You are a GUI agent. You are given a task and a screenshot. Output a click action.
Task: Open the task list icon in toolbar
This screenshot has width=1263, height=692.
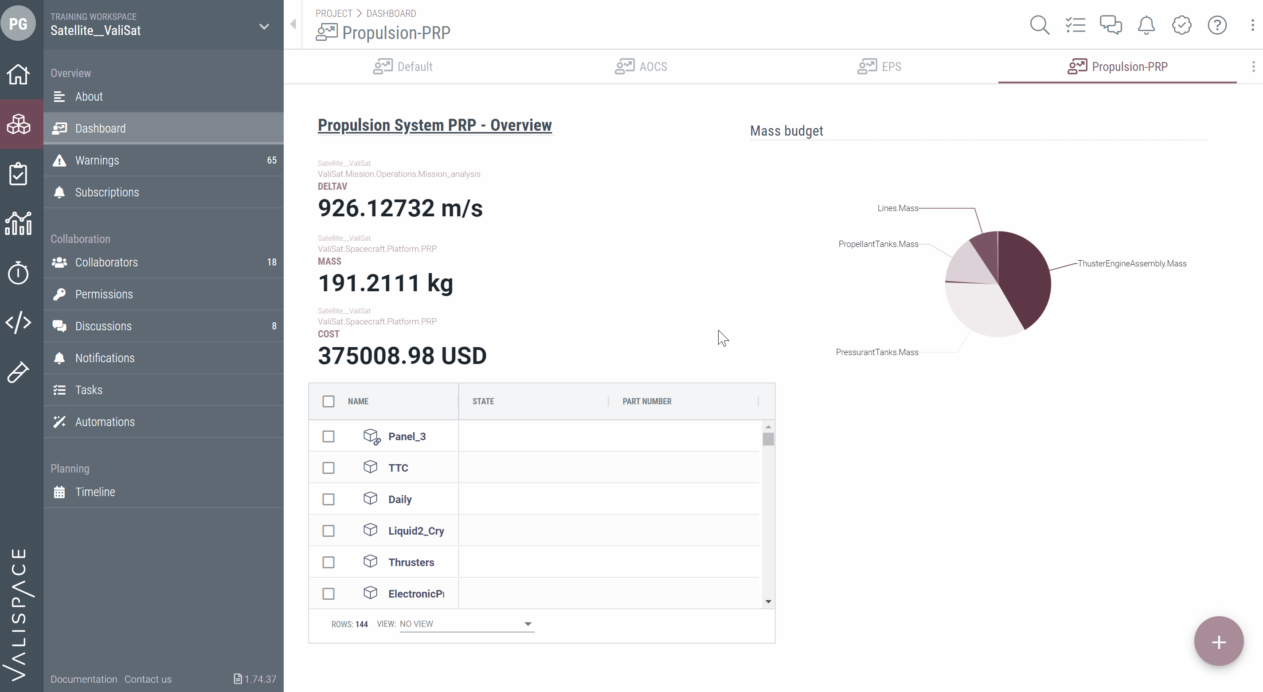click(1075, 25)
